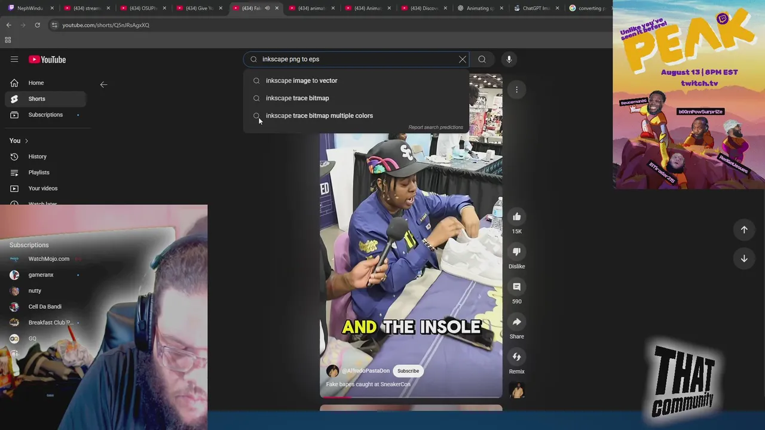Open Cell Da Bandi subscription
The width and height of the screenshot is (765, 430).
tap(45, 307)
